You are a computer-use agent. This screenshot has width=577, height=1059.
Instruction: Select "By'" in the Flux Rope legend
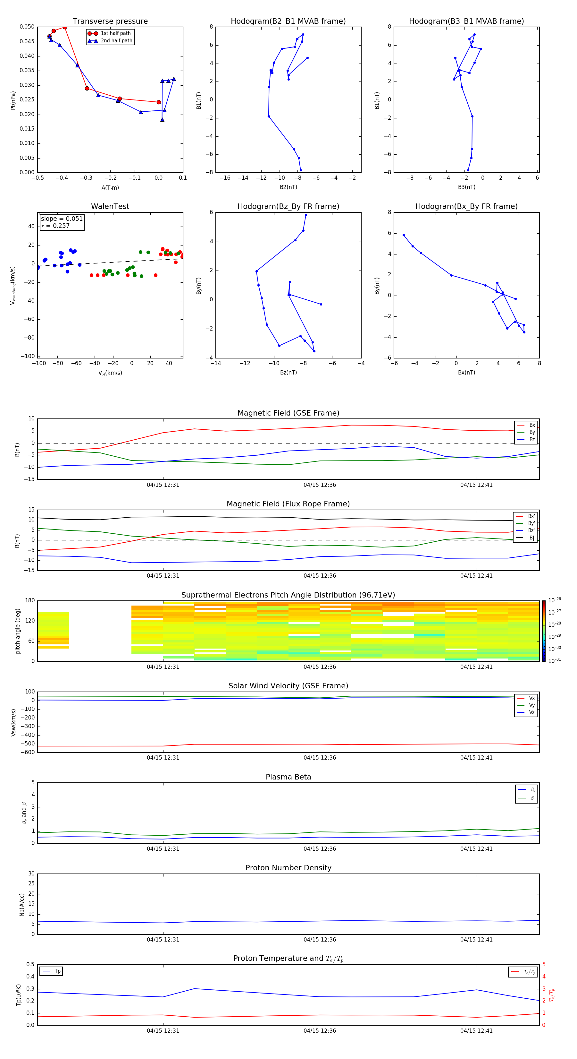point(526,523)
